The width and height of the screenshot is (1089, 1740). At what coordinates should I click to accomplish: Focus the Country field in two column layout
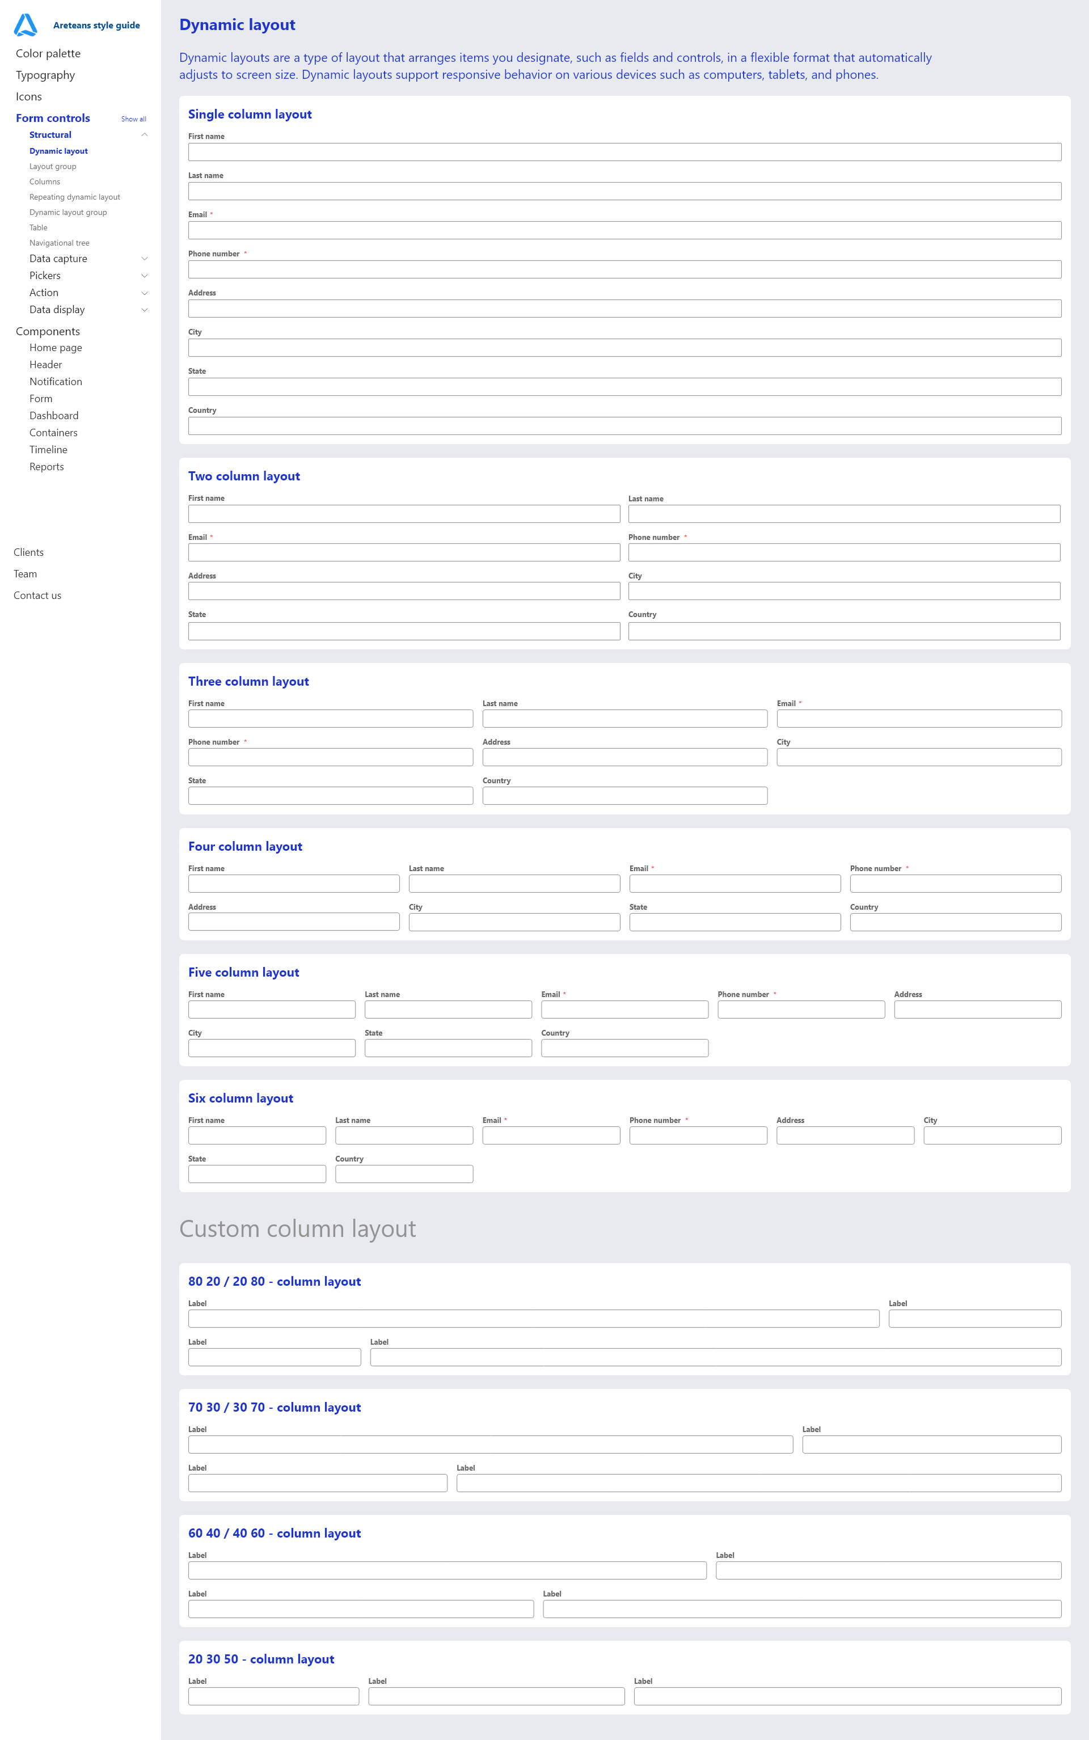[843, 632]
